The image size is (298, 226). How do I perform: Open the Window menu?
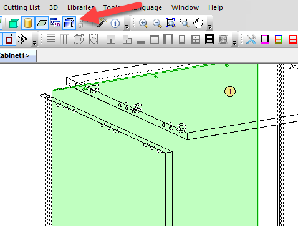[x=185, y=7]
